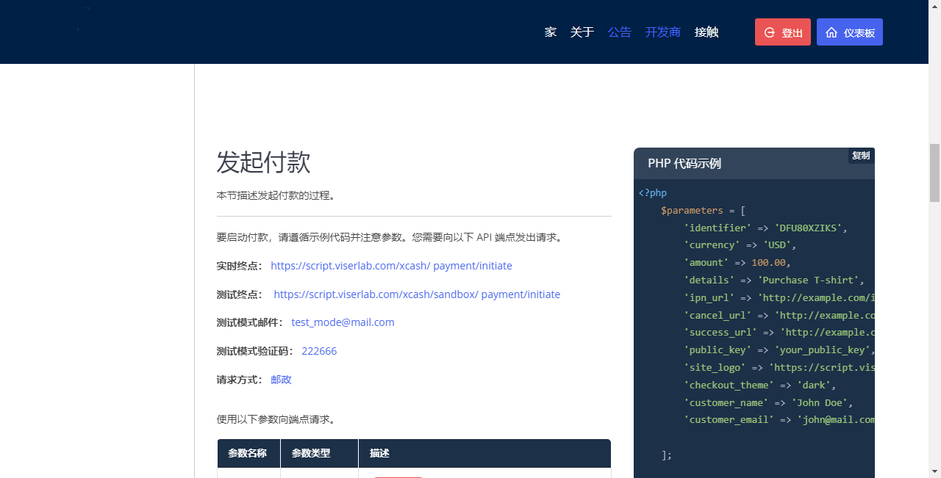Click the house icon on 仪表板 button

pos(831,32)
